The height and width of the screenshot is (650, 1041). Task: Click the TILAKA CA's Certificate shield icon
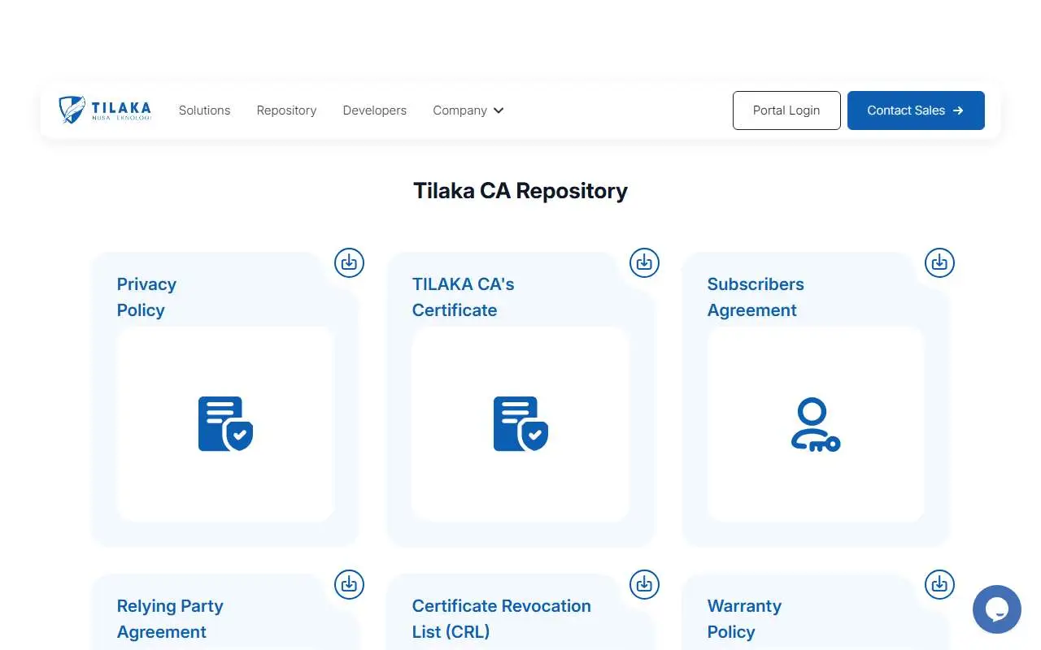[520, 424]
